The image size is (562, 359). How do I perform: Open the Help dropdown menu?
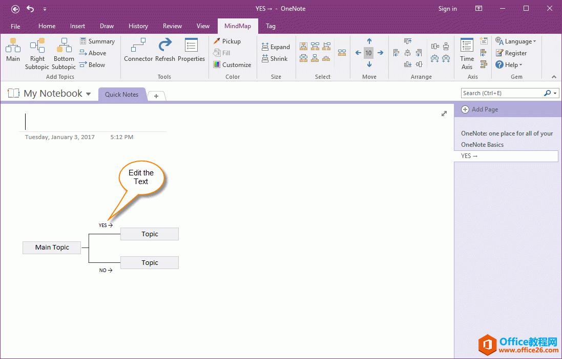pyautogui.click(x=509, y=65)
